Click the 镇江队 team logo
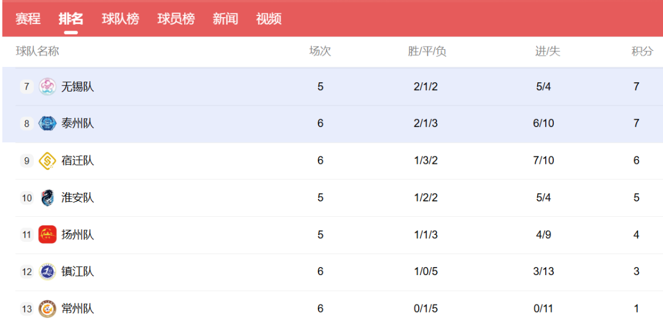The height and width of the screenshot is (326, 663). (47, 271)
